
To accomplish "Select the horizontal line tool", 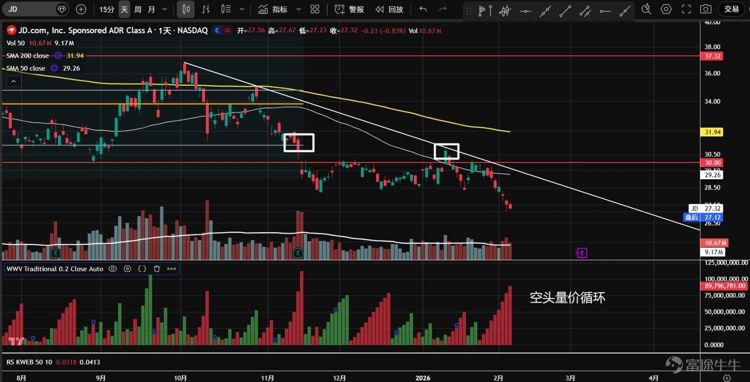I will [525, 10].
